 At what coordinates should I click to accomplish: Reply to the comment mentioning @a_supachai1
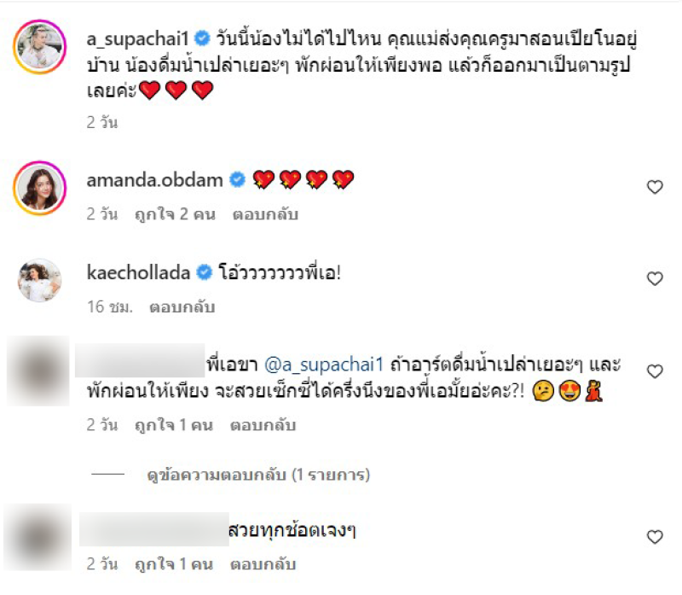[263, 425]
